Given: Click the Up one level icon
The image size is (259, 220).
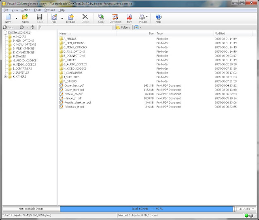Looking at the screenshot, I should click(32, 27).
